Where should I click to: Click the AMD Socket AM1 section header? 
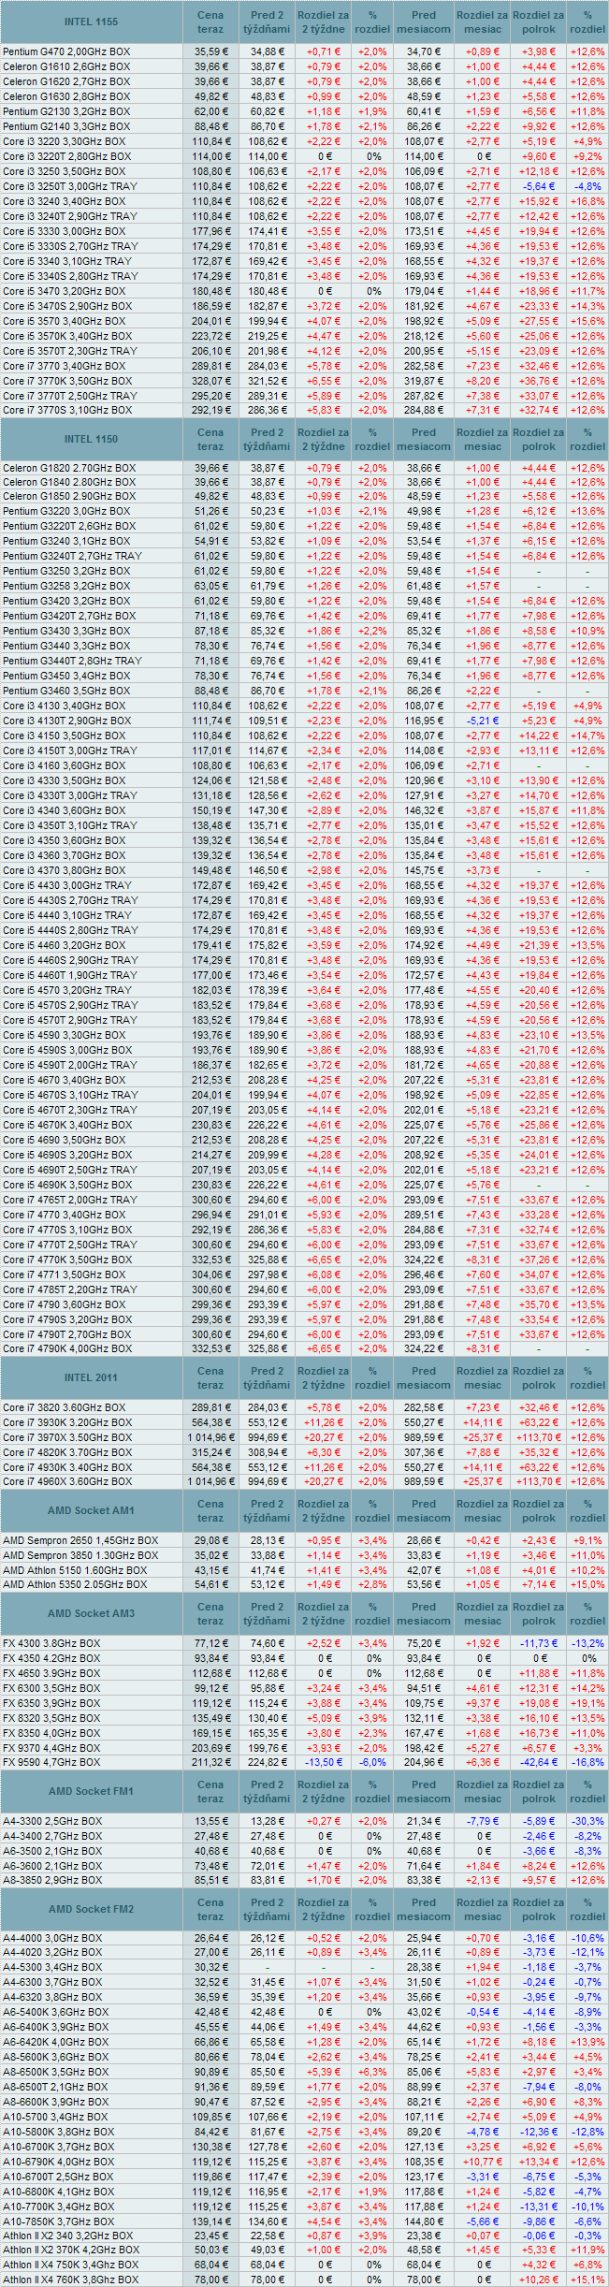click(x=92, y=1511)
